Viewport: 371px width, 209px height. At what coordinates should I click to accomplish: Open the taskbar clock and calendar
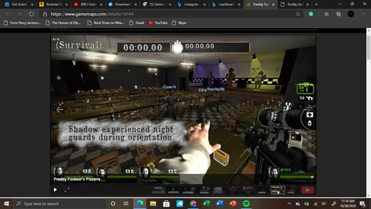[x=348, y=204]
